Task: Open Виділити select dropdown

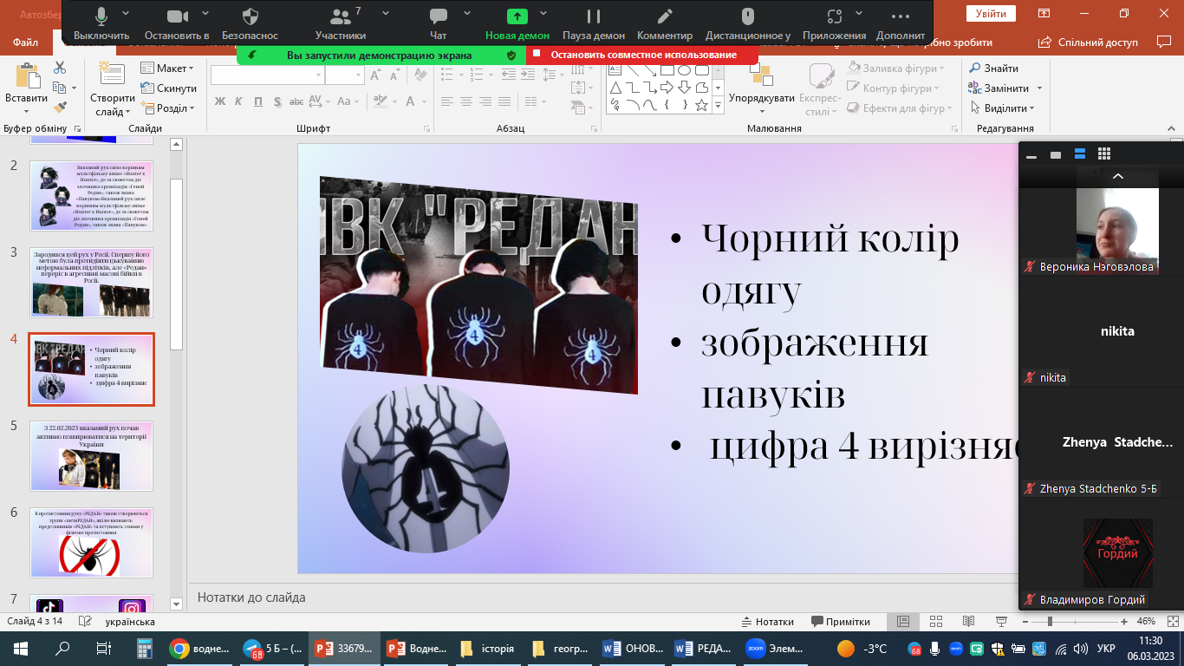Action: coord(1003,108)
